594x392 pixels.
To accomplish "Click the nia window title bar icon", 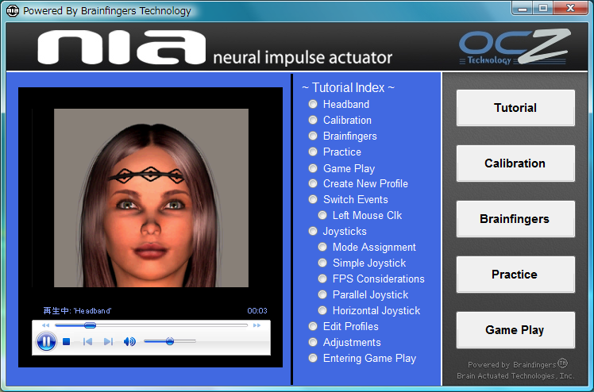I will [13, 10].
